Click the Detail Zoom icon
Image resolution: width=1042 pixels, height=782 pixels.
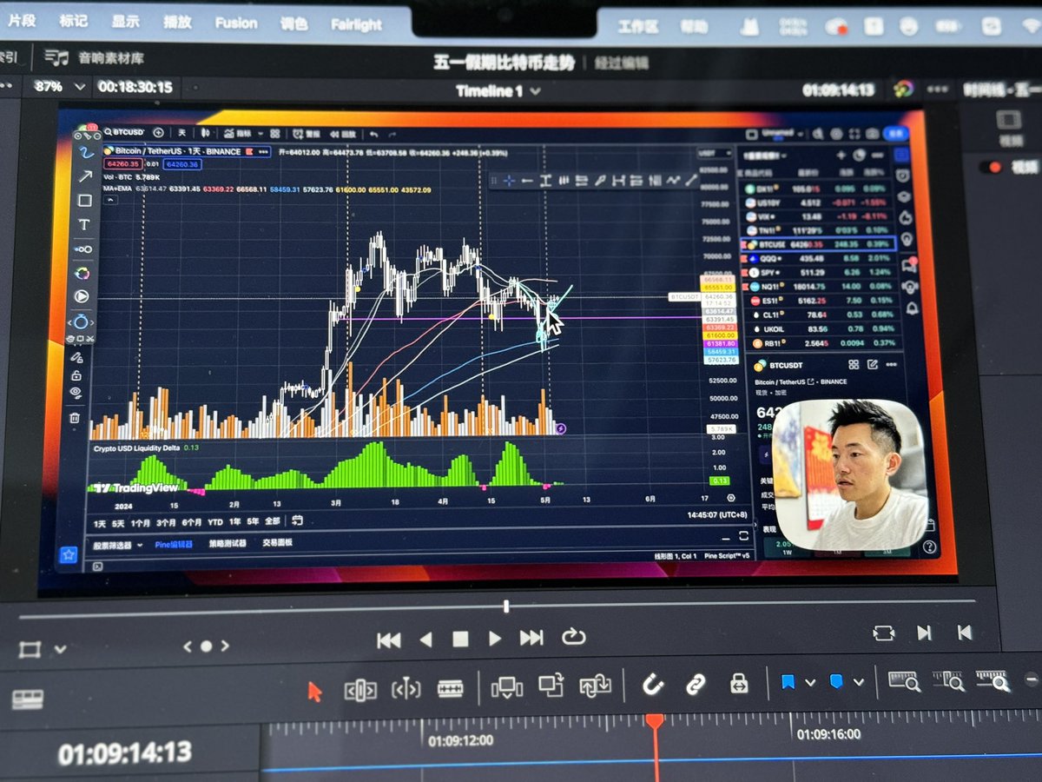coord(947,679)
